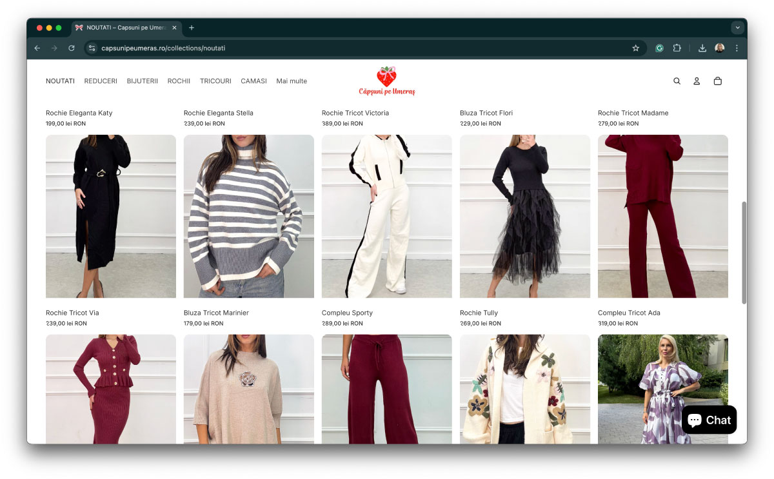Open Rochie Tricot Victoria product link
Viewport: 774px width, 479px height.
(x=355, y=113)
